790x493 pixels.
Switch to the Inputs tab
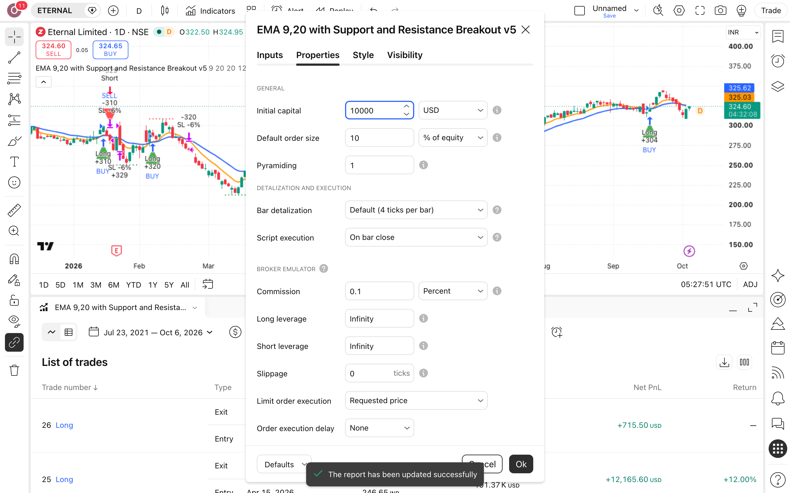pos(270,55)
